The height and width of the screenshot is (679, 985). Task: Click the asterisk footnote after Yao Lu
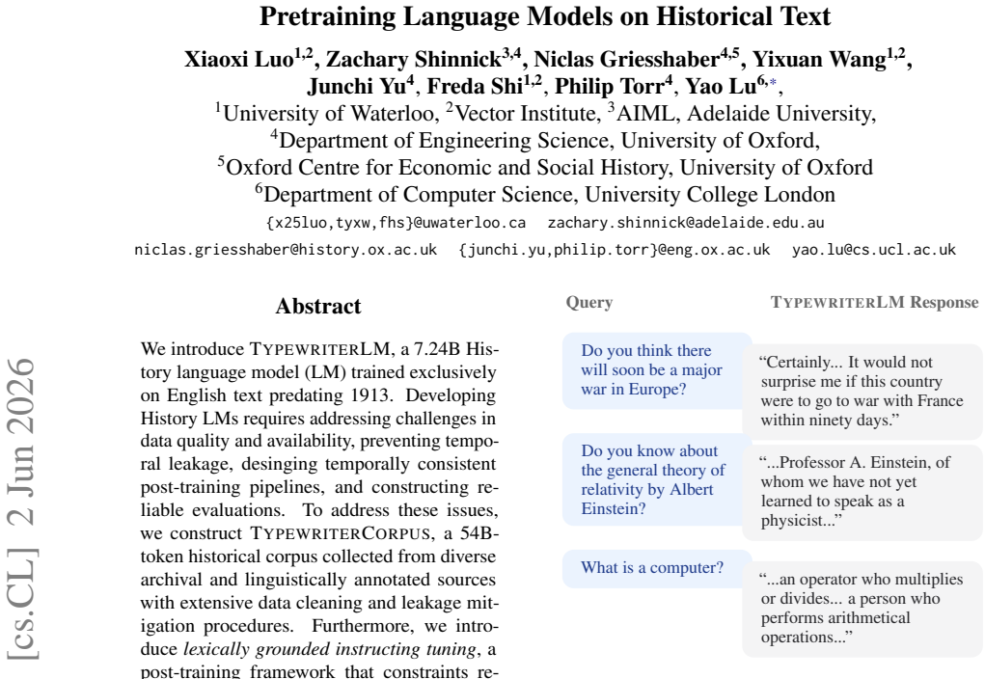click(x=773, y=82)
